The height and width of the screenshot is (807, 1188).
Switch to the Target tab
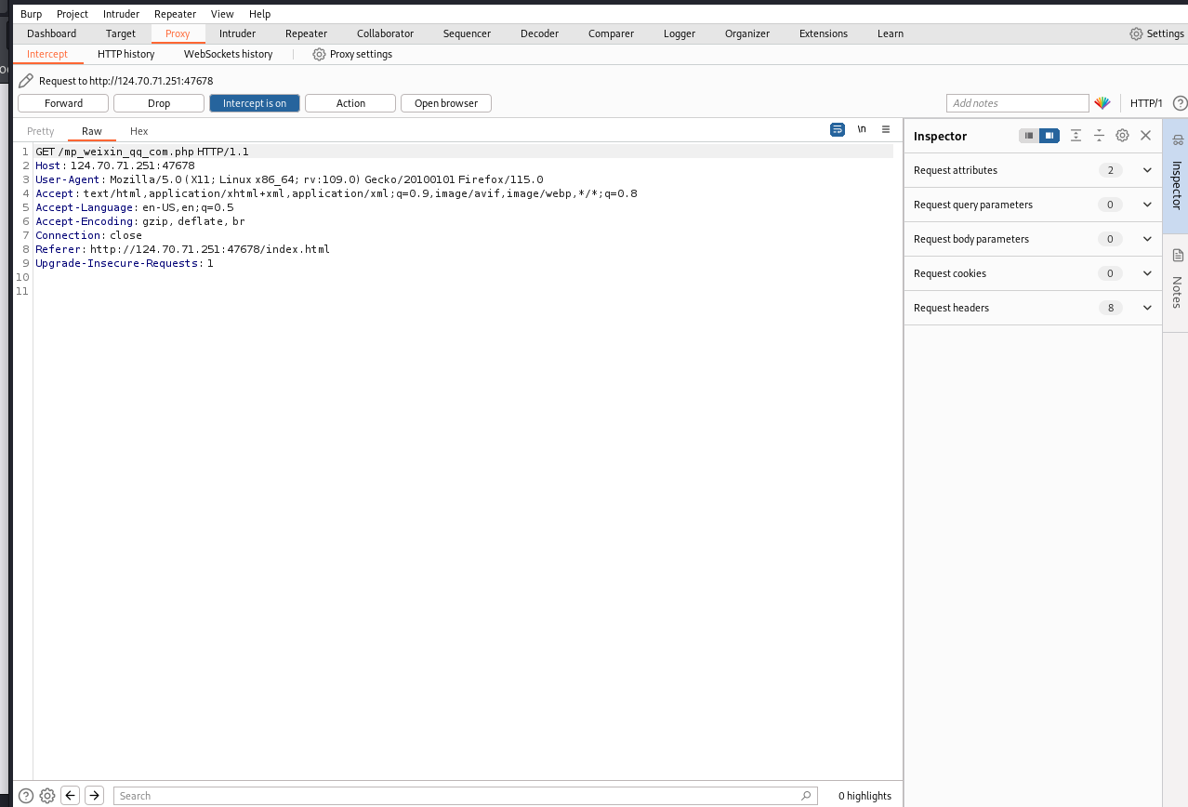pyautogui.click(x=121, y=33)
